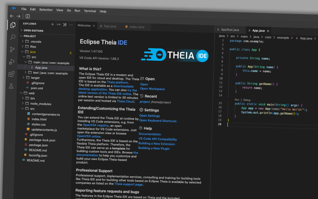Open the OpenVSX registry link
This screenshot has height=199, width=318.
point(96,125)
